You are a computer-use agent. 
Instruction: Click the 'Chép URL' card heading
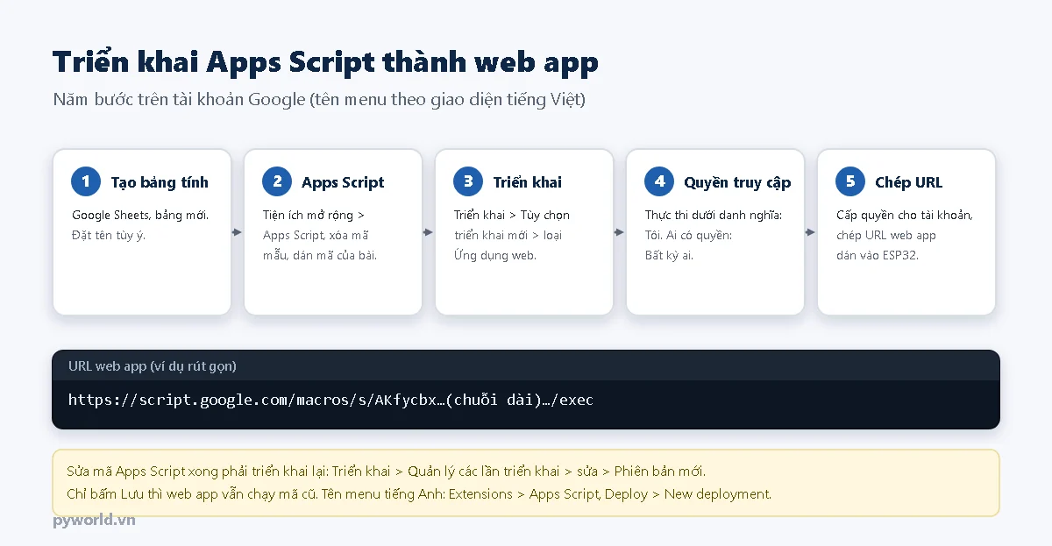point(909,182)
